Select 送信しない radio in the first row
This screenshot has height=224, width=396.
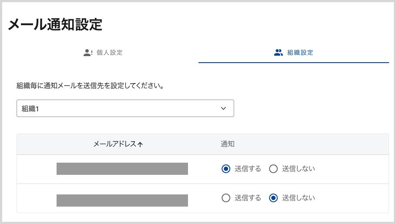273,169
